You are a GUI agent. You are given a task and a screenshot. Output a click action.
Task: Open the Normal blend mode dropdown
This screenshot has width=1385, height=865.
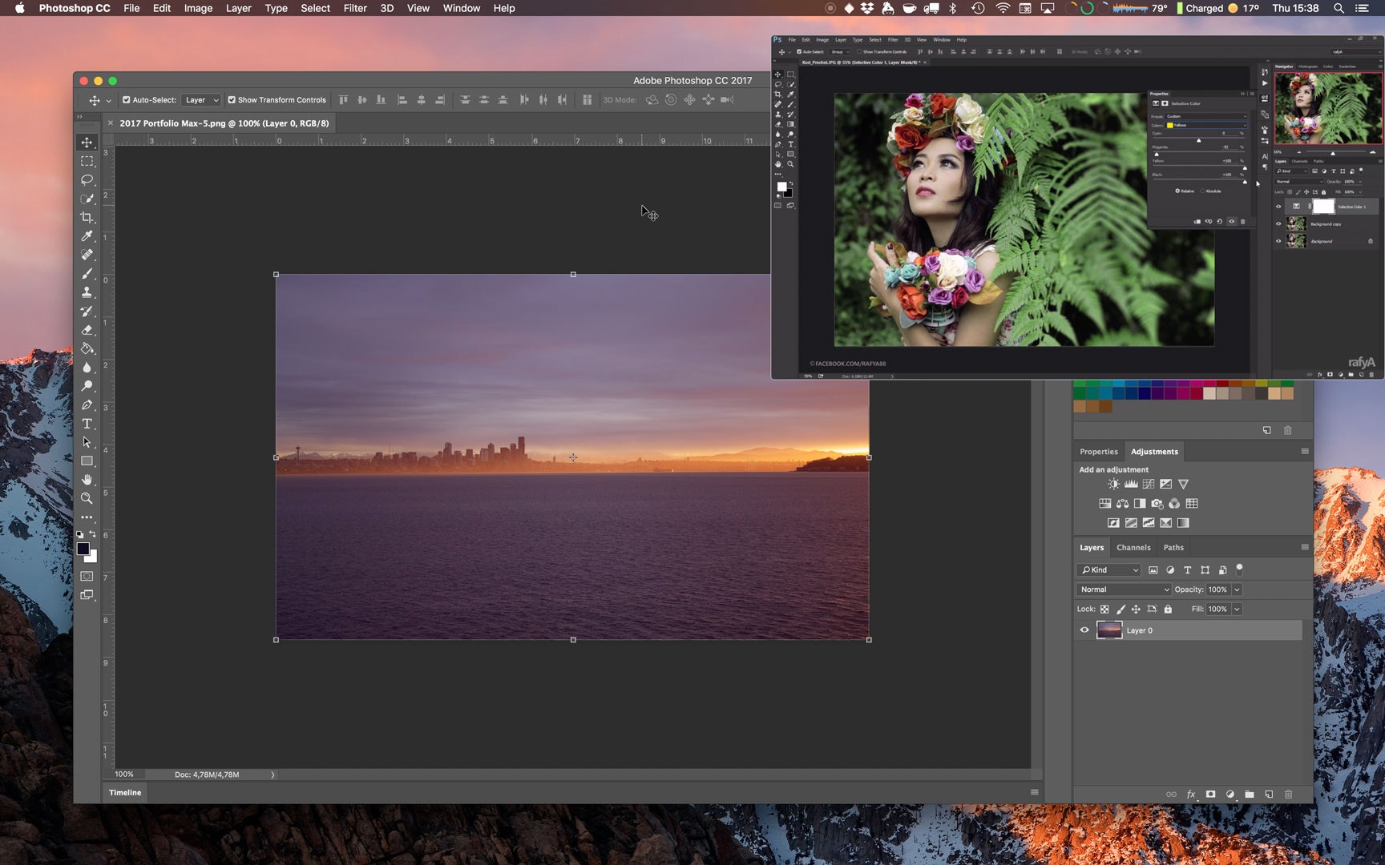(x=1124, y=589)
